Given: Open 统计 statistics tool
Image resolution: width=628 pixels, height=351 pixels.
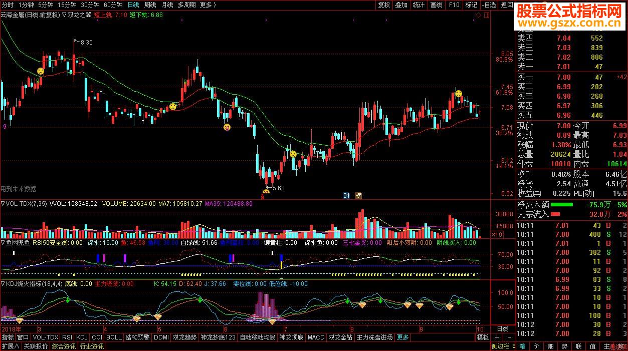Looking at the screenshot, I should (418, 5).
